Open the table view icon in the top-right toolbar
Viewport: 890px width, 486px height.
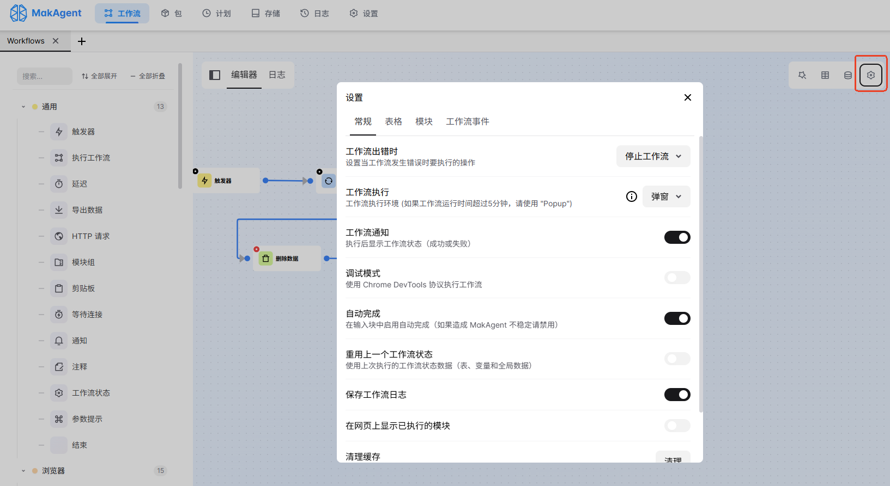click(x=825, y=75)
